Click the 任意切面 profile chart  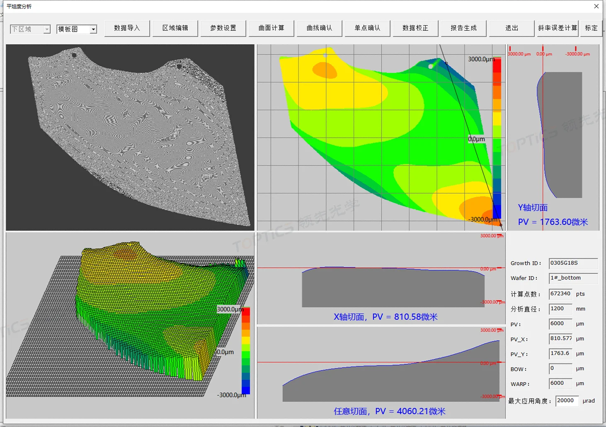point(381,373)
